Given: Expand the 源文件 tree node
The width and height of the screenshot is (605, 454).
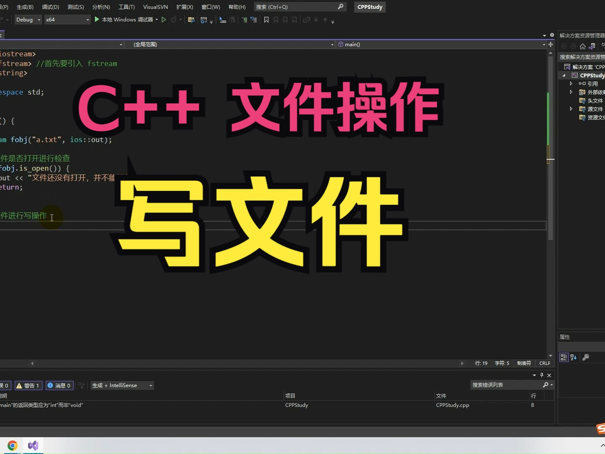Looking at the screenshot, I should (x=571, y=109).
